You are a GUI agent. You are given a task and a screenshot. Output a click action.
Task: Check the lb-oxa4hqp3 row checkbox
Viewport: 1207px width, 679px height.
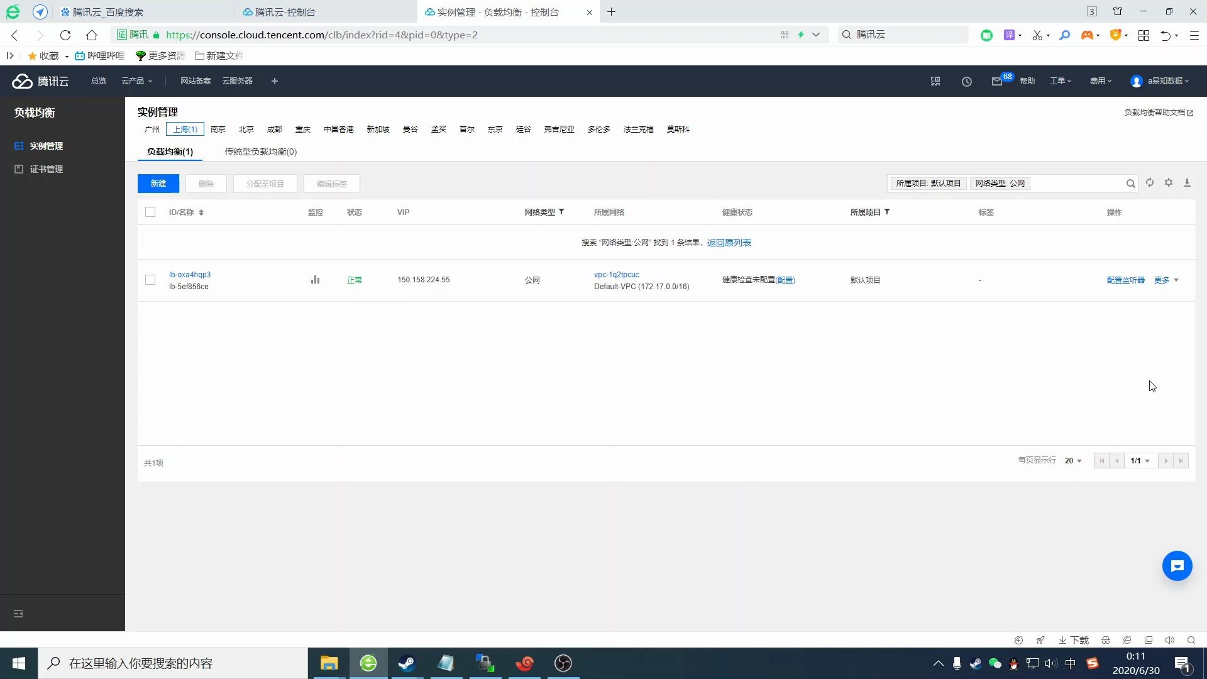150,280
